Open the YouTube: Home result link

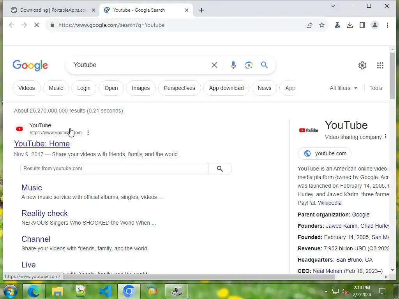click(x=42, y=144)
